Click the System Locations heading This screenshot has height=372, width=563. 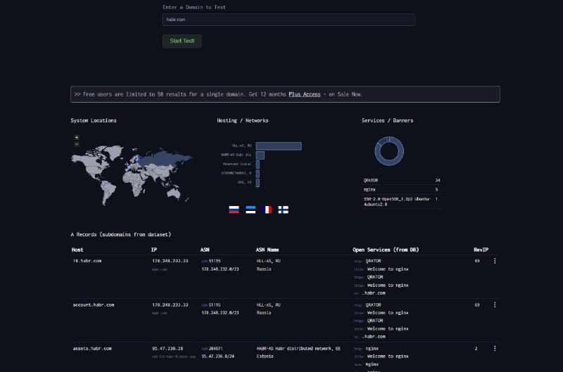94,120
